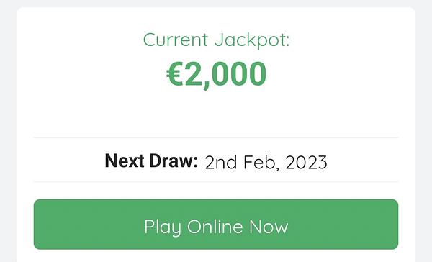Click the word Play on the green button
The height and width of the screenshot is (262, 432).
[x=163, y=228]
